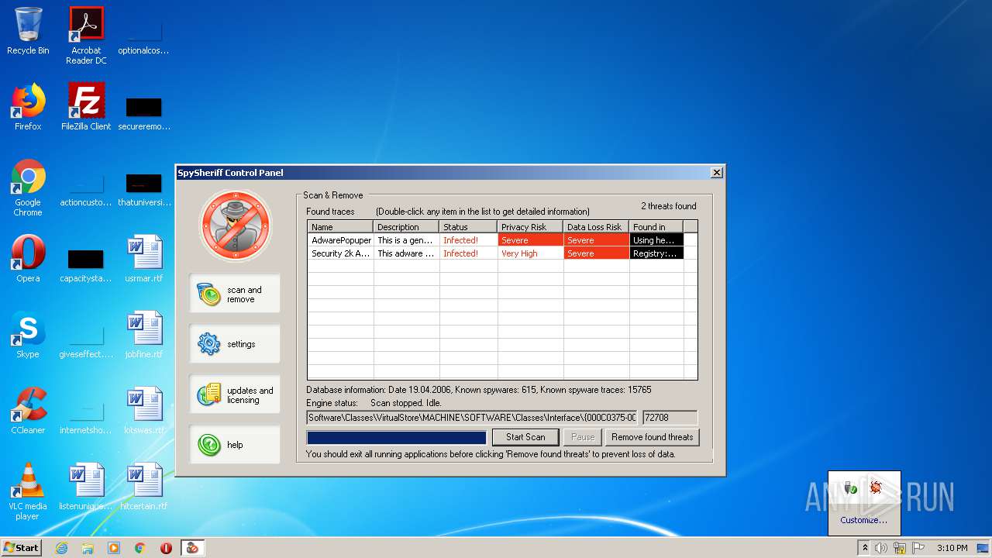
Task: Click the volume speaker tray icon
Action: (x=881, y=548)
